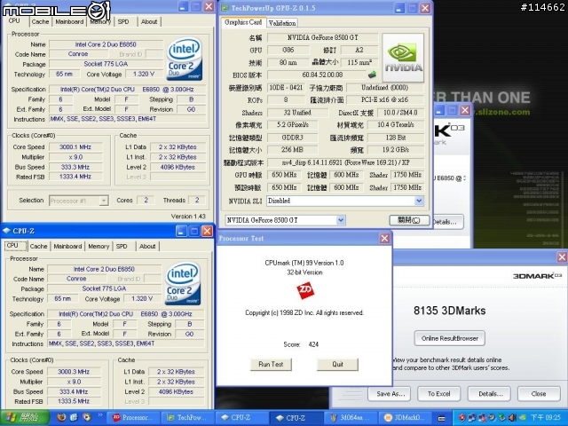Click the 8135 3DMarks score text
This screenshot has height=426, width=568.
click(x=450, y=311)
